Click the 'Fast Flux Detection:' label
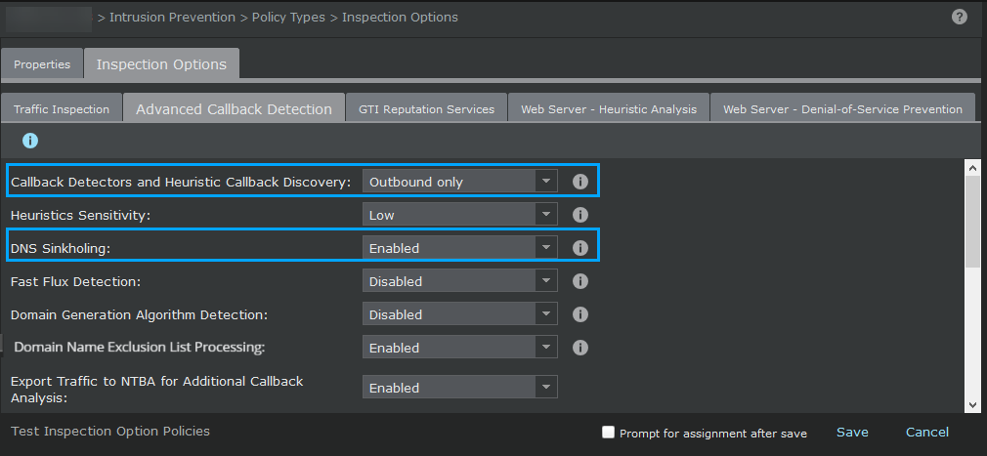The width and height of the screenshot is (987, 456). pyautogui.click(x=75, y=281)
